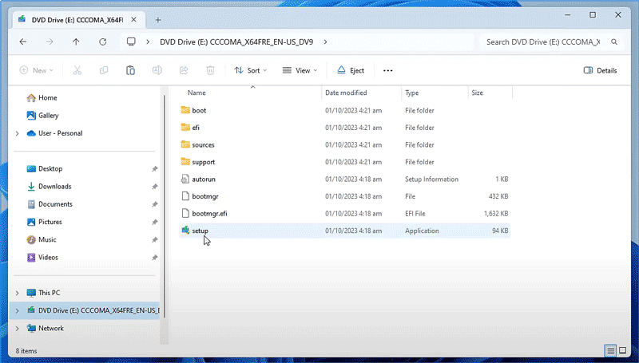Select the autorun file icon

[x=185, y=179]
